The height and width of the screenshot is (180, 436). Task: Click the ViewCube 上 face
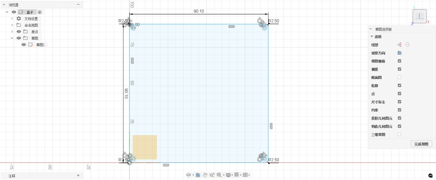pyautogui.click(x=420, y=16)
